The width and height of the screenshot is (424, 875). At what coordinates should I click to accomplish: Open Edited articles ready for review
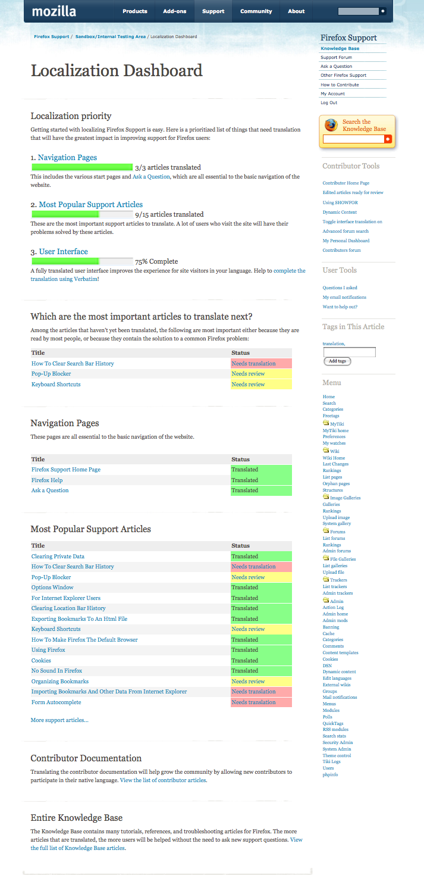(353, 193)
